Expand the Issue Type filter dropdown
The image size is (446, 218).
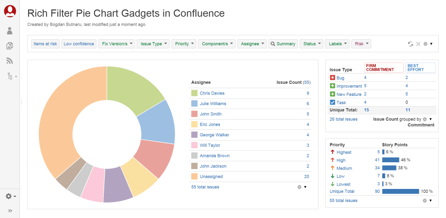click(154, 44)
